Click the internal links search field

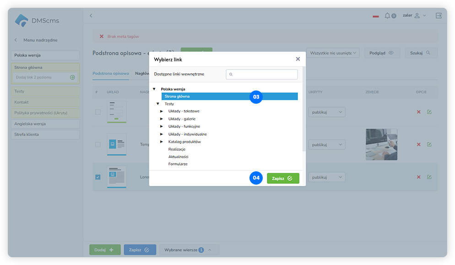point(262,74)
